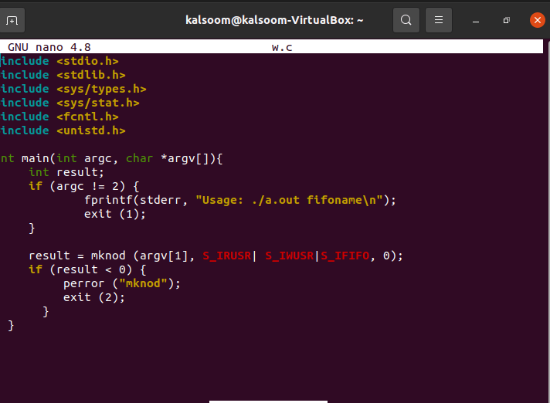
Task: Place cursor on <stdio.h> include
Action: (x=87, y=61)
